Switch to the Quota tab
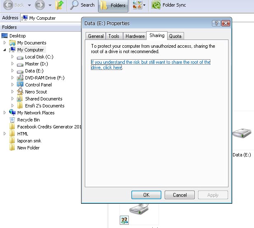This screenshot has width=254, height=228. tap(175, 36)
